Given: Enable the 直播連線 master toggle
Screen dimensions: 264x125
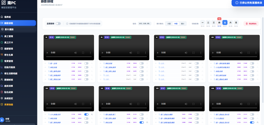Looking at the screenshot, I should pos(58,24).
